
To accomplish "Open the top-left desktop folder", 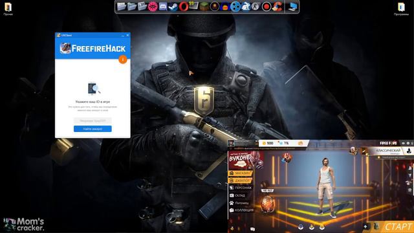I will pyautogui.click(x=8, y=8).
